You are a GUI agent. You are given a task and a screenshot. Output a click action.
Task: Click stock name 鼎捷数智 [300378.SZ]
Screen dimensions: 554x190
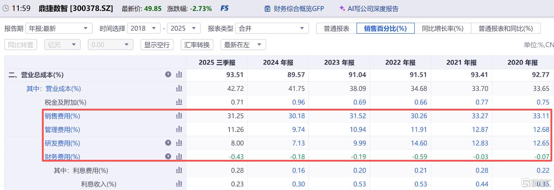point(76,8)
